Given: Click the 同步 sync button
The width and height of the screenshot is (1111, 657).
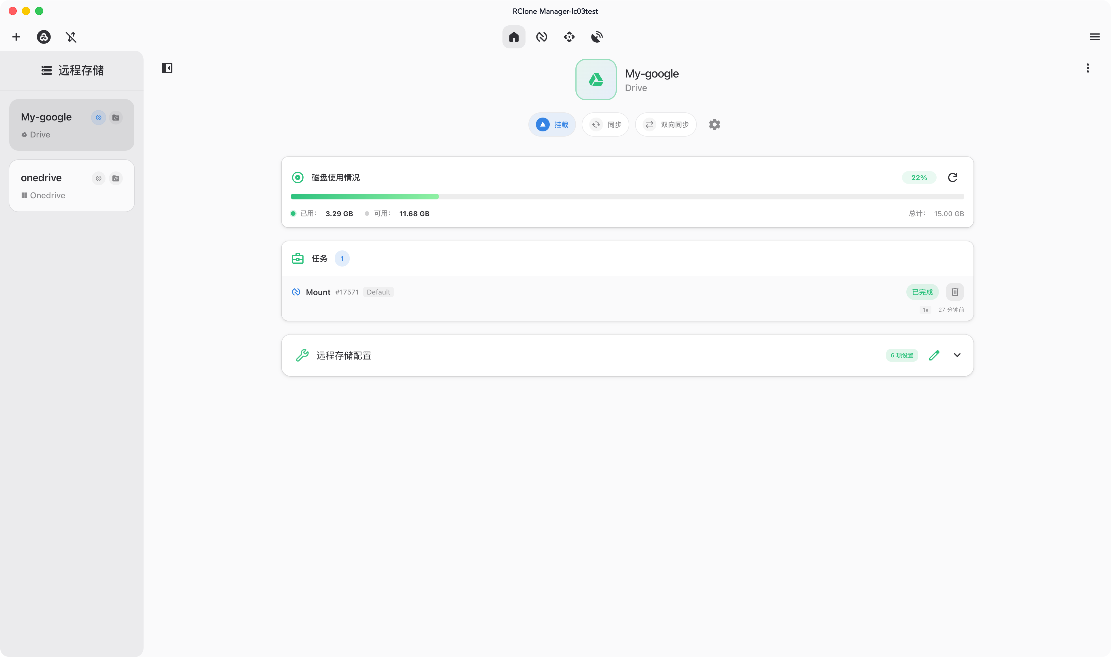Looking at the screenshot, I should 605,124.
